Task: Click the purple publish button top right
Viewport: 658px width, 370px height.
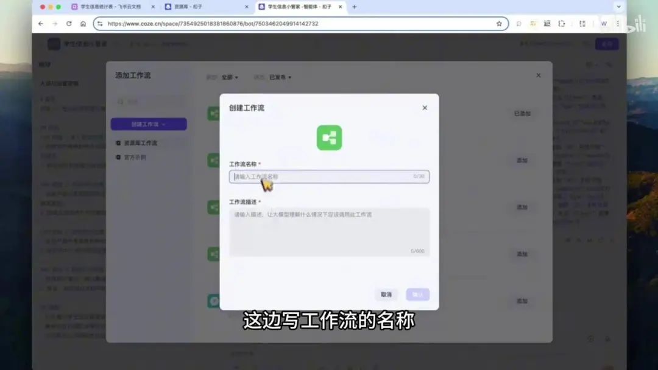Action: pyautogui.click(x=607, y=44)
